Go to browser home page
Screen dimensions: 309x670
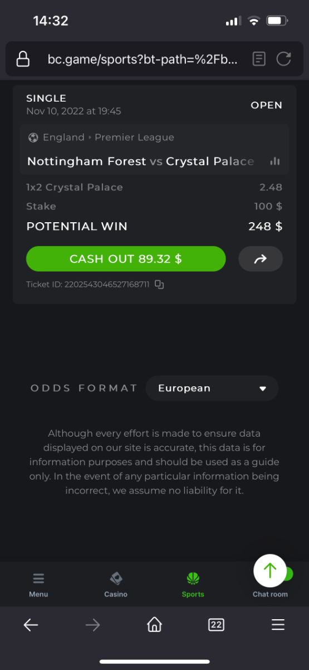point(154,625)
